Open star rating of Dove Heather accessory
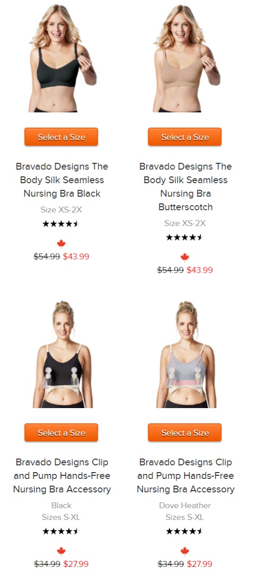This screenshot has height=588, width=257. click(185, 531)
